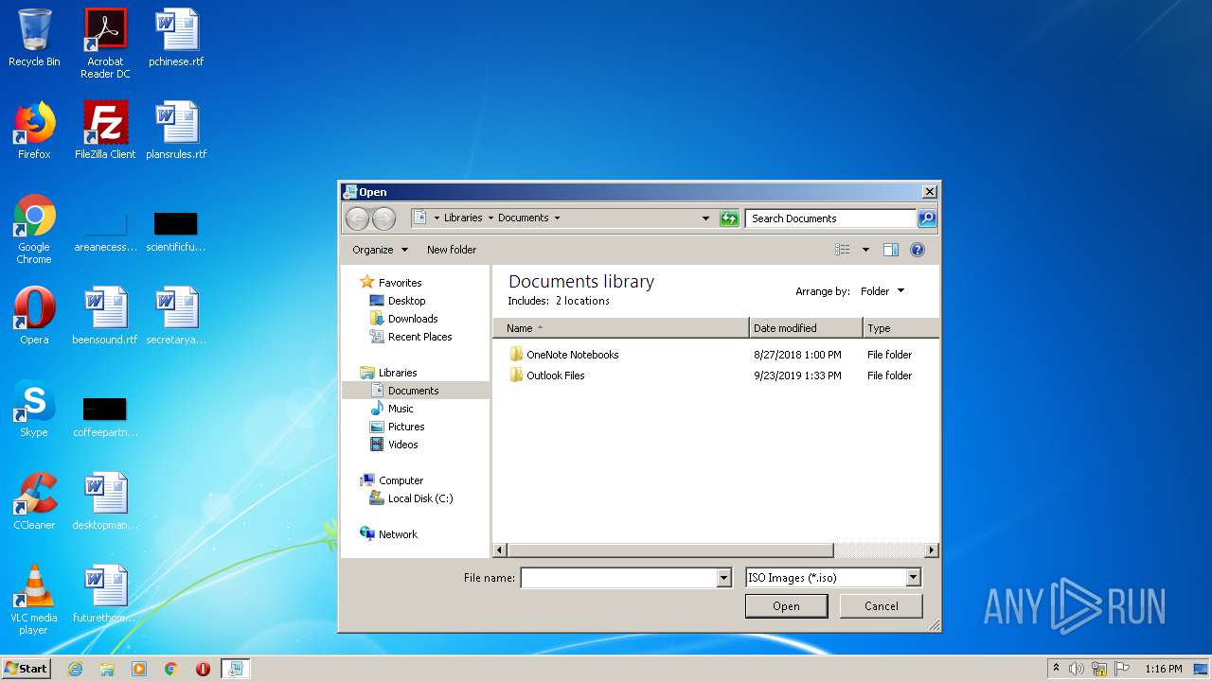1212x681 pixels.
Task: Open Recycle Bin on desktop
Action: [x=34, y=38]
